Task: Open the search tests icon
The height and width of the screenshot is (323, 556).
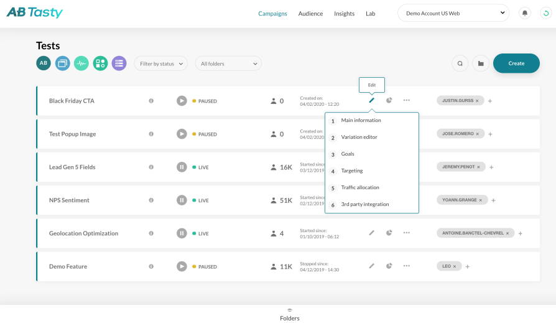Action: coord(460,63)
